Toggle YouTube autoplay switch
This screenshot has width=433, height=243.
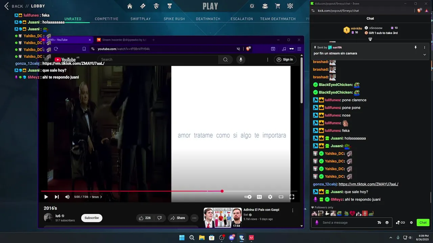coord(248,197)
